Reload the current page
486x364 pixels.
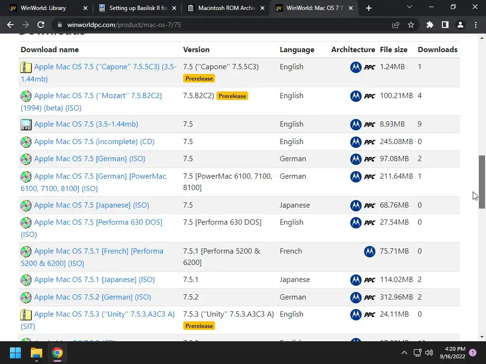click(41, 25)
